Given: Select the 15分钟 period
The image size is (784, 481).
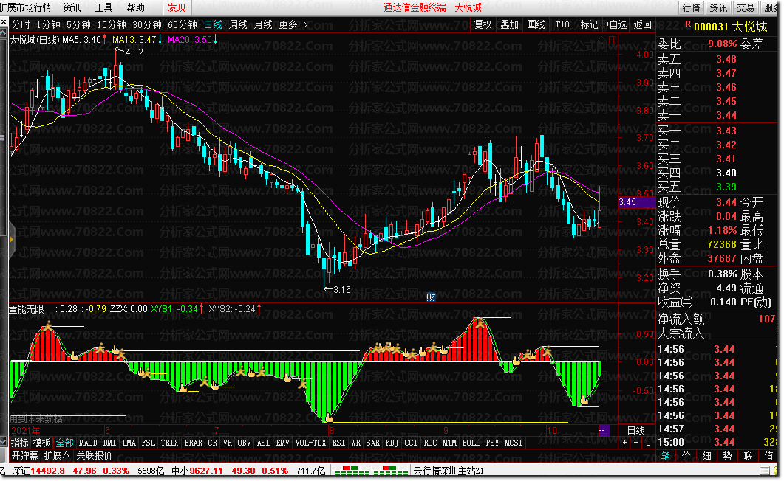Looking at the screenshot, I should tap(112, 24).
